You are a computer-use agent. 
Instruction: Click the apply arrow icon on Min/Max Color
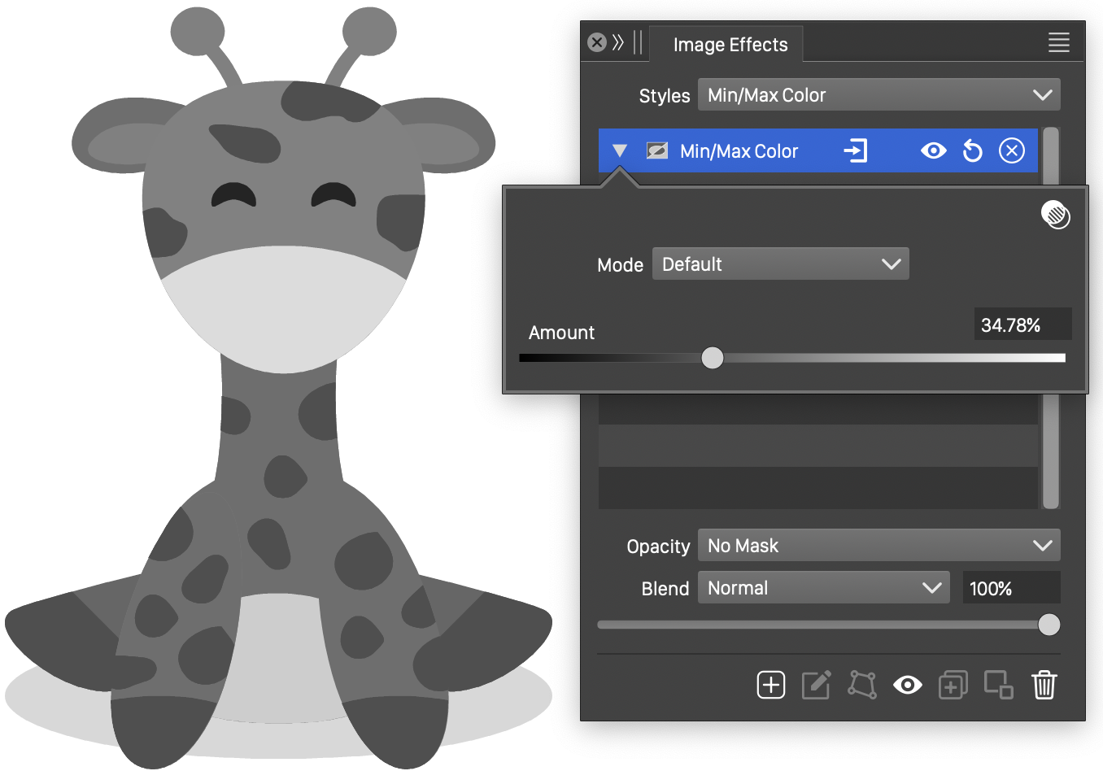click(856, 151)
